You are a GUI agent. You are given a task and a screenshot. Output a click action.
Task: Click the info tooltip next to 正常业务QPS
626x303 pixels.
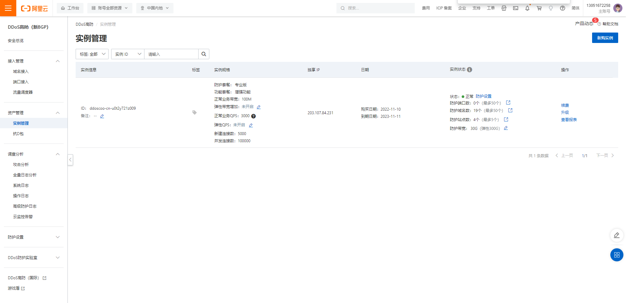coord(253,116)
